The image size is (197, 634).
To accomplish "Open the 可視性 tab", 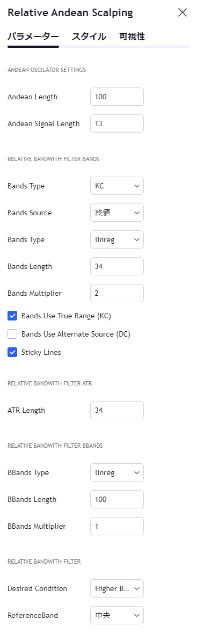I will pyautogui.click(x=132, y=37).
